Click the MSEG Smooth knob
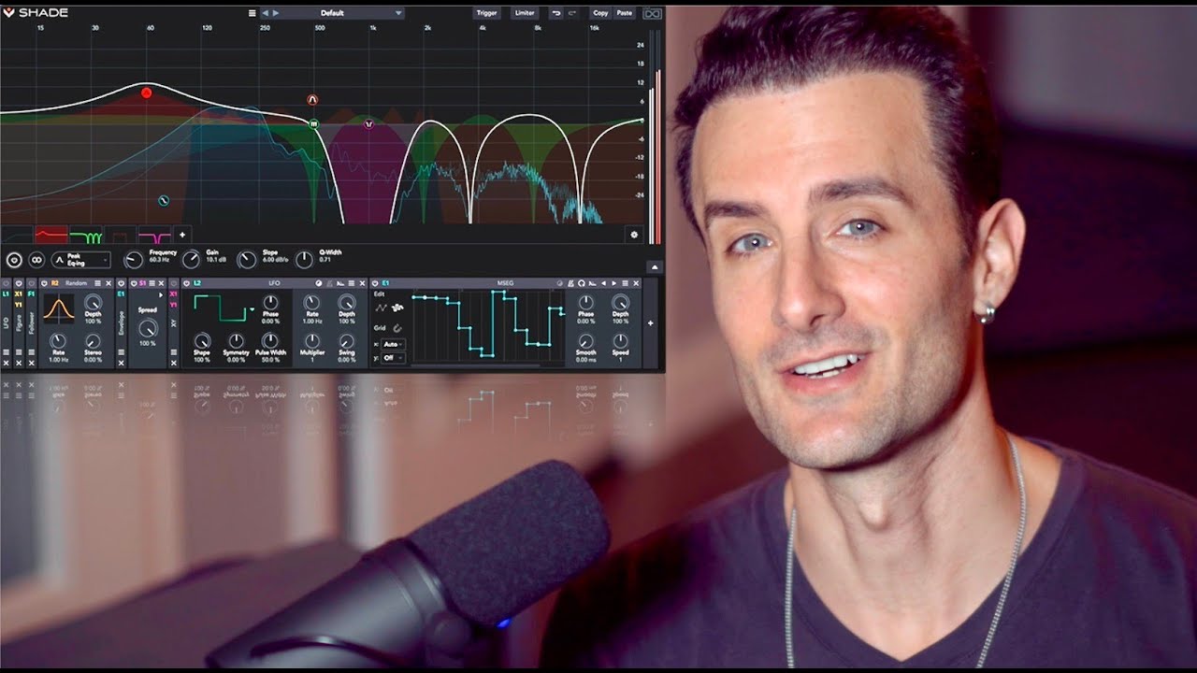1197x673 pixels. tap(586, 341)
